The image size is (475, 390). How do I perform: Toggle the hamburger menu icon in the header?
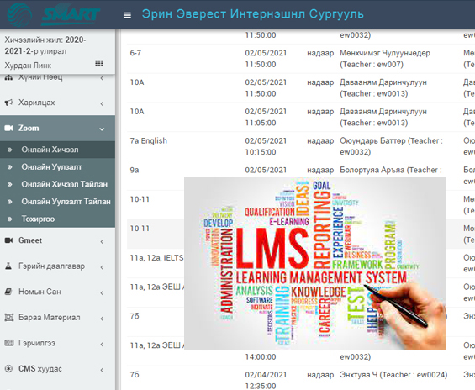(x=127, y=15)
